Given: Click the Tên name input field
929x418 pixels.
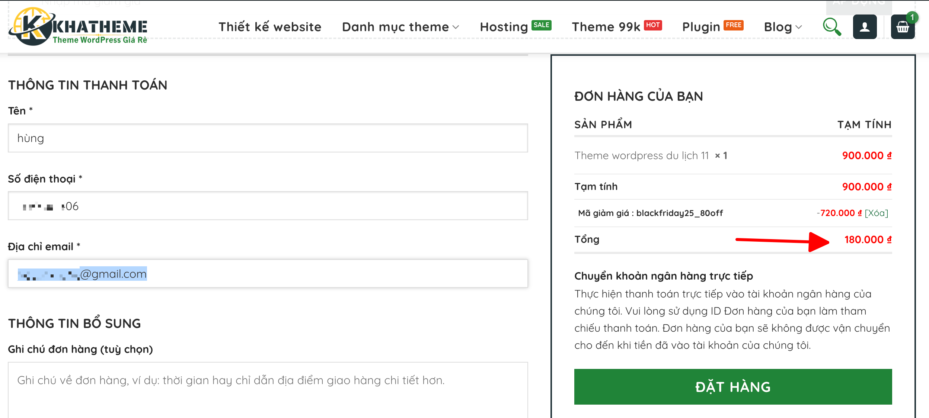Looking at the screenshot, I should tap(268, 138).
